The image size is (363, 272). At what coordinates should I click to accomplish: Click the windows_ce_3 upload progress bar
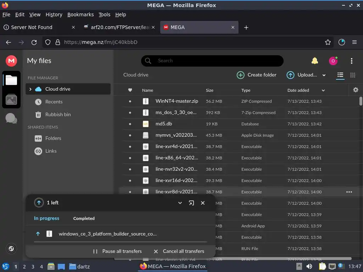[x=121, y=242]
